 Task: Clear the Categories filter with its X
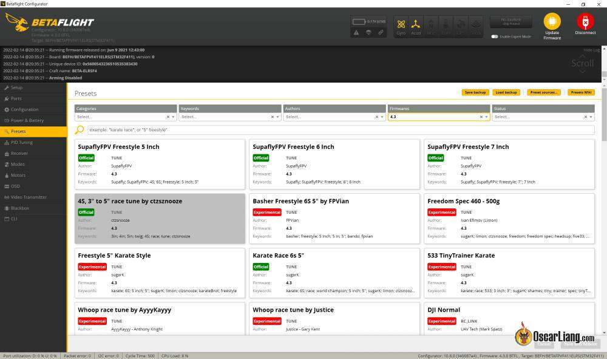(168, 117)
